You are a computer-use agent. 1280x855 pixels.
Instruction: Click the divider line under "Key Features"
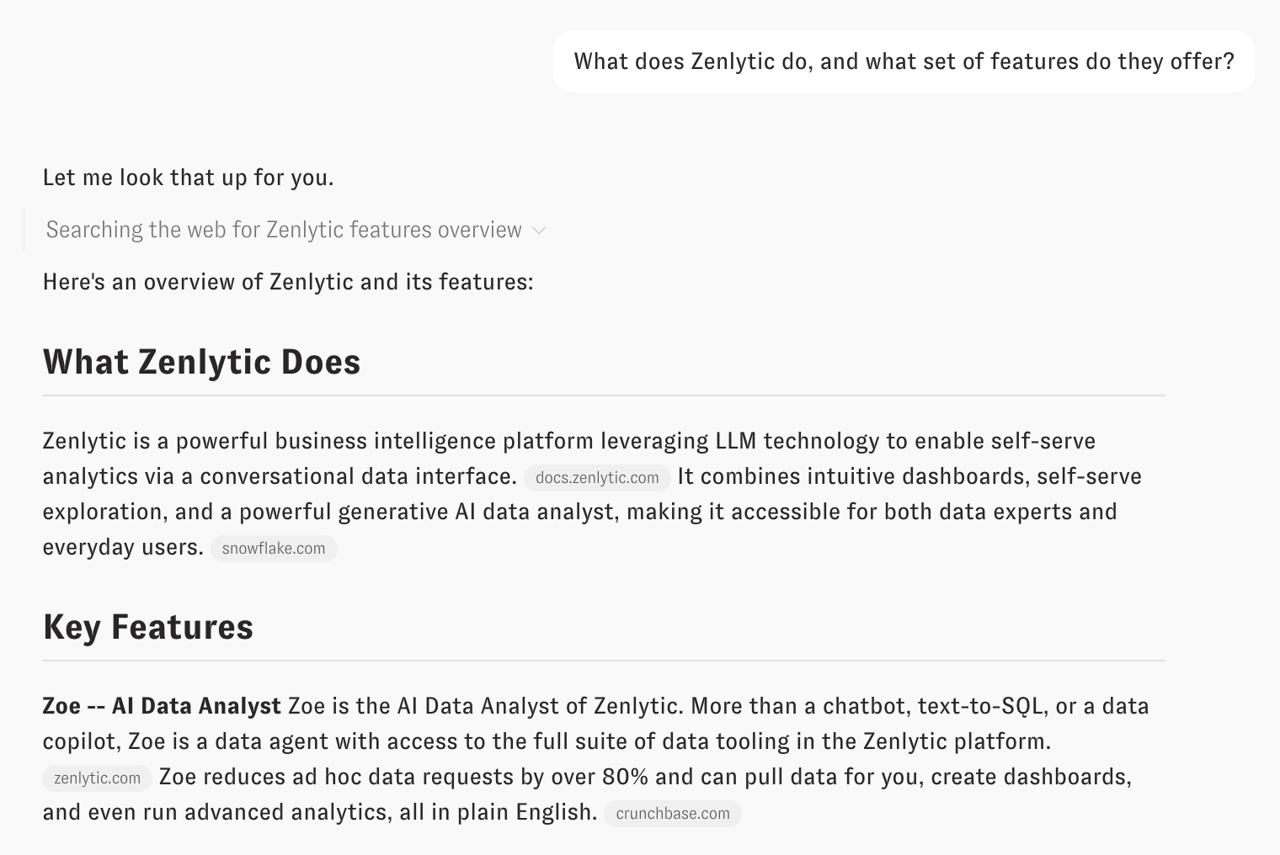[x=603, y=661]
